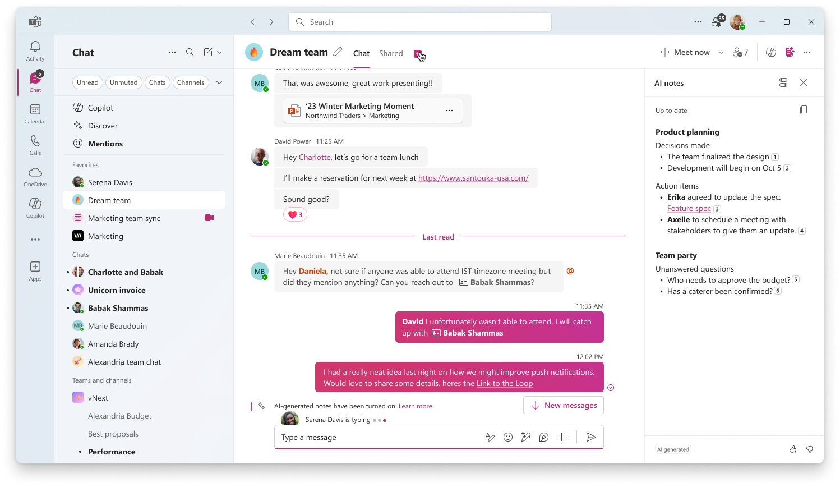Toggle the Unmuted filter chip
Viewport: 840px width, 487px height.
coord(123,82)
